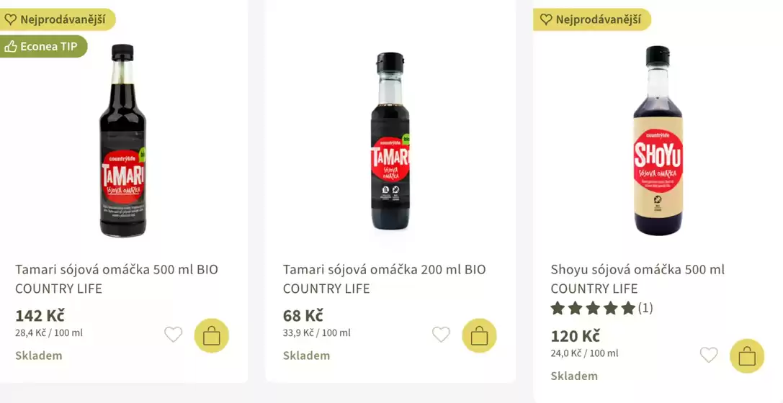
Task: Favorite the Tamari 500 ml heart icon
Action: (174, 335)
